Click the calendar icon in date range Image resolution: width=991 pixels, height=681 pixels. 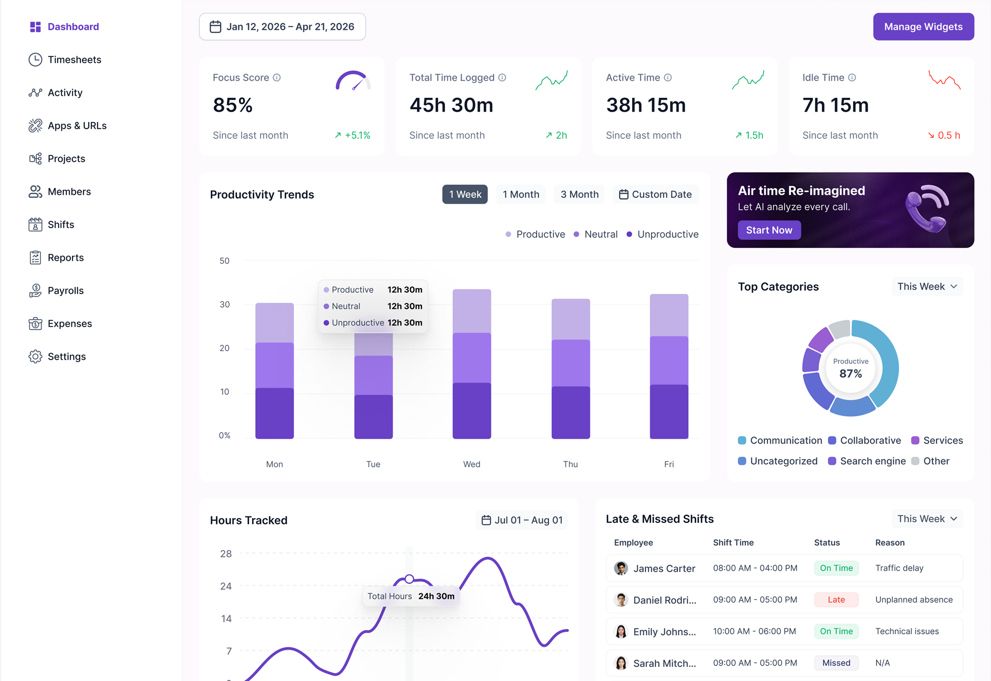(x=216, y=27)
